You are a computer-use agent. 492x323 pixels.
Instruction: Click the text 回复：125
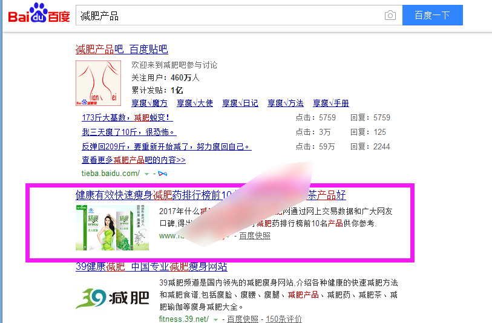point(368,132)
